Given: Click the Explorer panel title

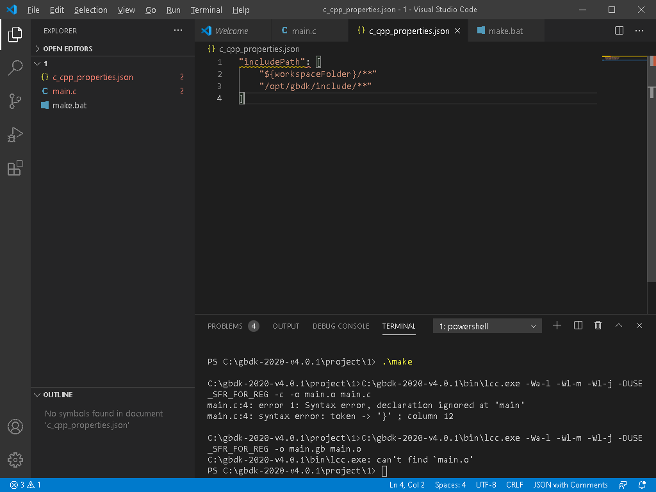Looking at the screenshot, I should click(x=60, y=31).
